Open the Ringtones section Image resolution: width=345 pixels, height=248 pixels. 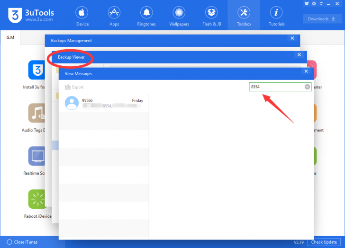(x=146, y=17)
